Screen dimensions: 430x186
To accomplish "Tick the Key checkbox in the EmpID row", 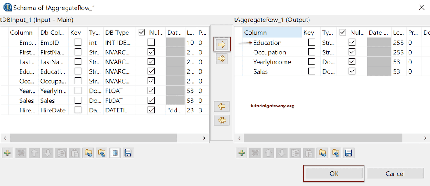I will click(x=78, y=42).
